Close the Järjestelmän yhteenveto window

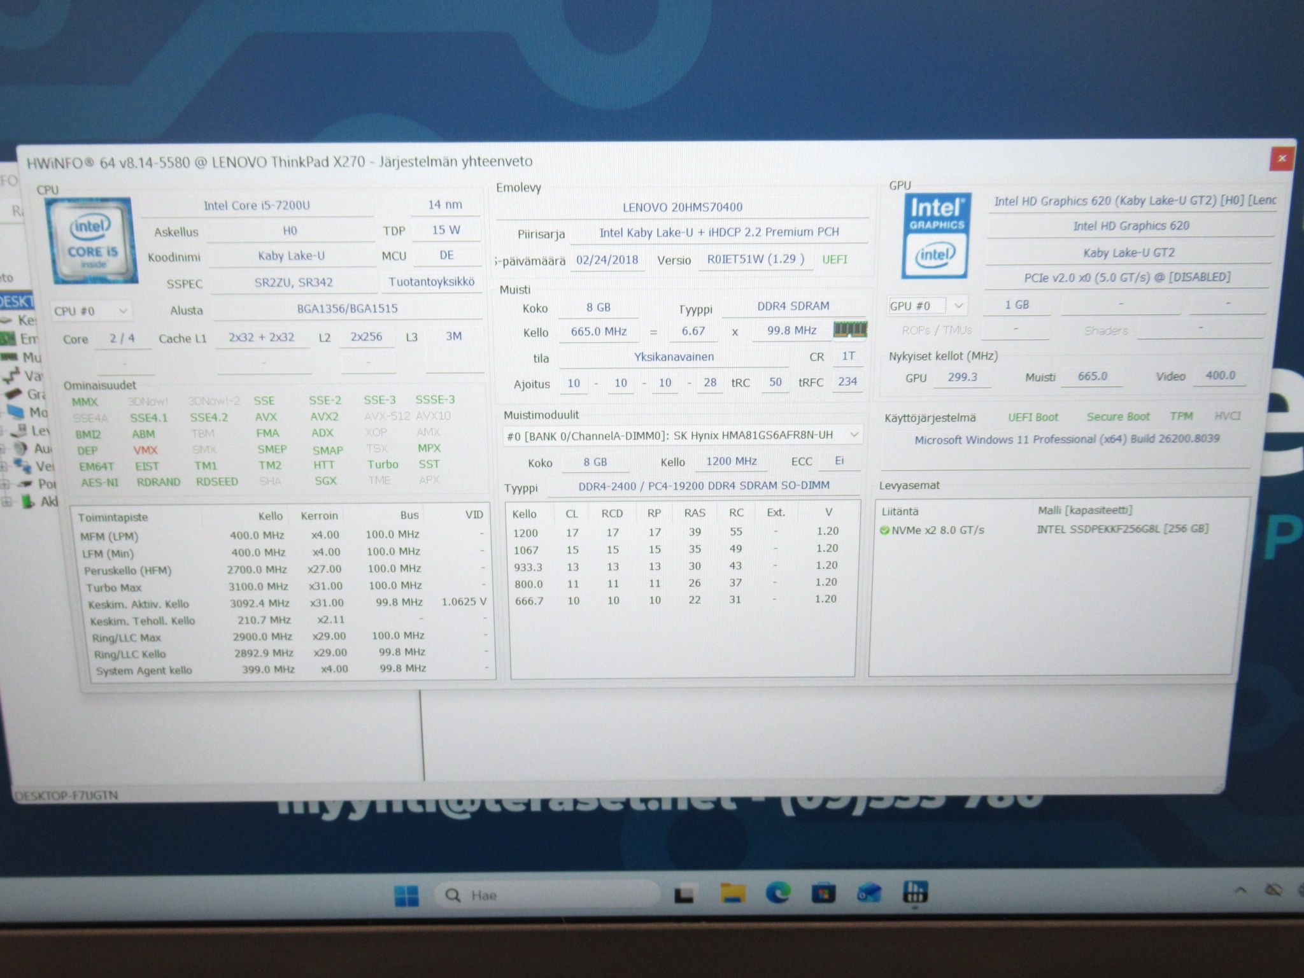[x=1282, y=158]
